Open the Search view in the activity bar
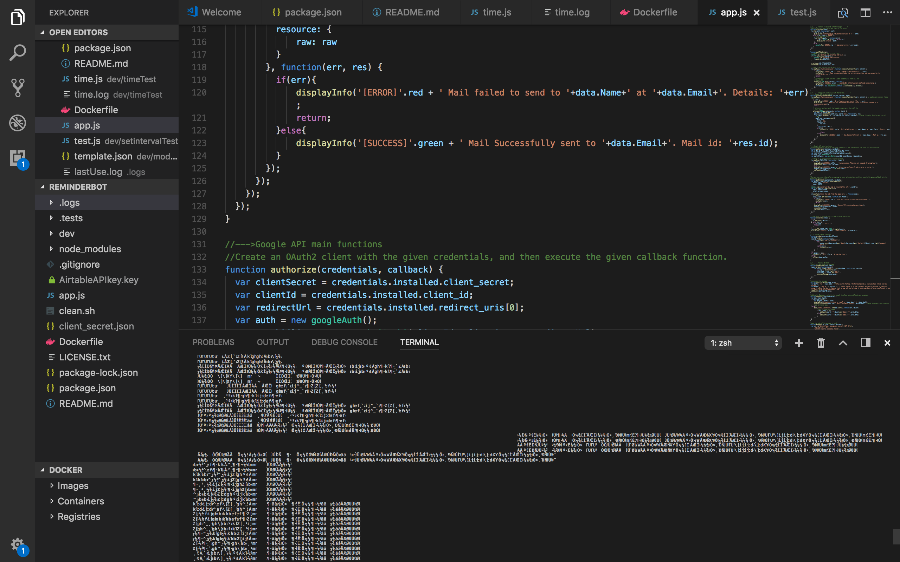Image resolution: width=900 pixels, height=562 pixels. coord(17,52)
